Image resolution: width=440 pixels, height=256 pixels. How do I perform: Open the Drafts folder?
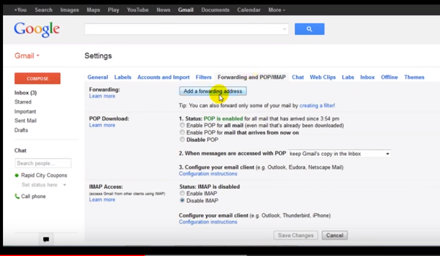[21, 130]
